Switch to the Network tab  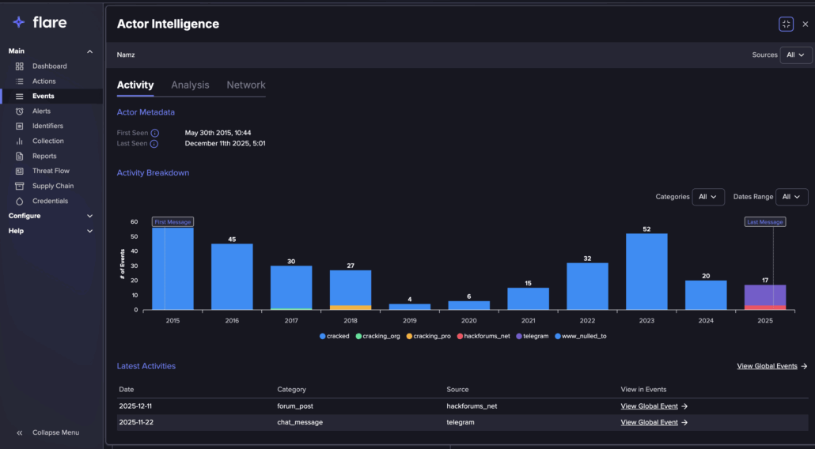pyautogui.click(x=246, y=85)
